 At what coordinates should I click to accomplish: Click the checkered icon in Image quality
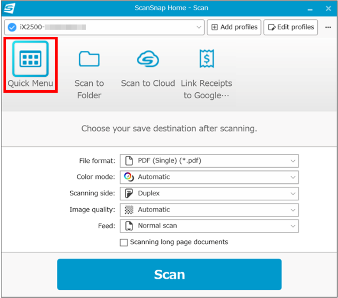coord(129,210)
